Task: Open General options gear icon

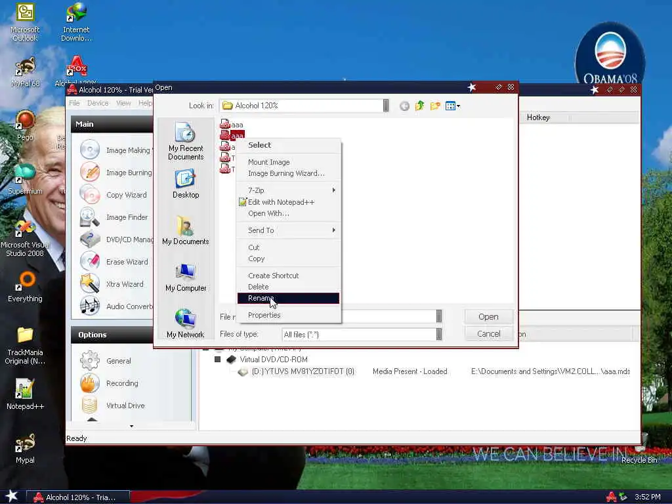Action: pos(90,360)
